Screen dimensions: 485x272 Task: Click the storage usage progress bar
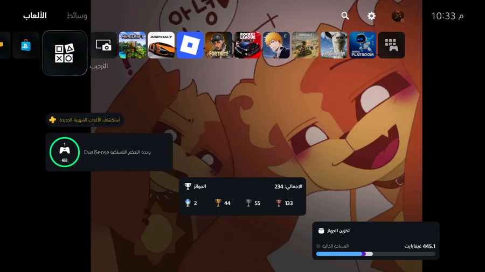point(376,254)
